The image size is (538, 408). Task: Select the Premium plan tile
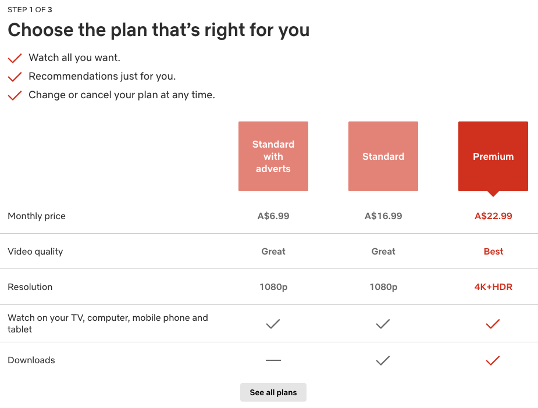click(493, 156)
